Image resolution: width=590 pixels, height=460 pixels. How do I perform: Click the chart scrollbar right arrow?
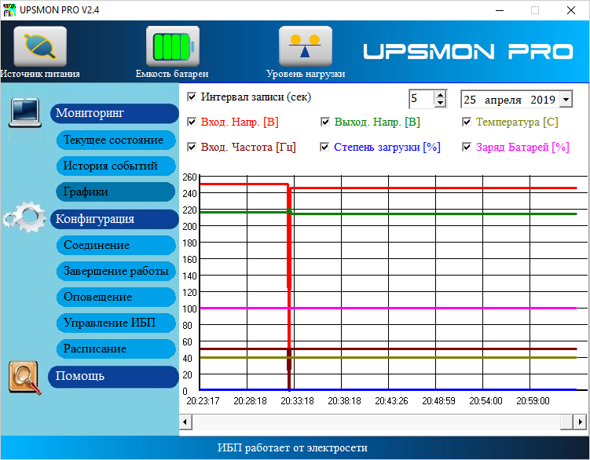pyautogui.click(x=580, y=422)
